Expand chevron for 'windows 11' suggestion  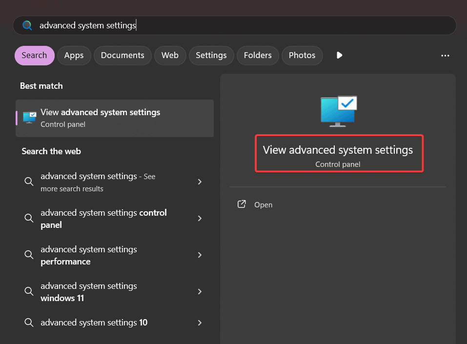tap(200, 292)
